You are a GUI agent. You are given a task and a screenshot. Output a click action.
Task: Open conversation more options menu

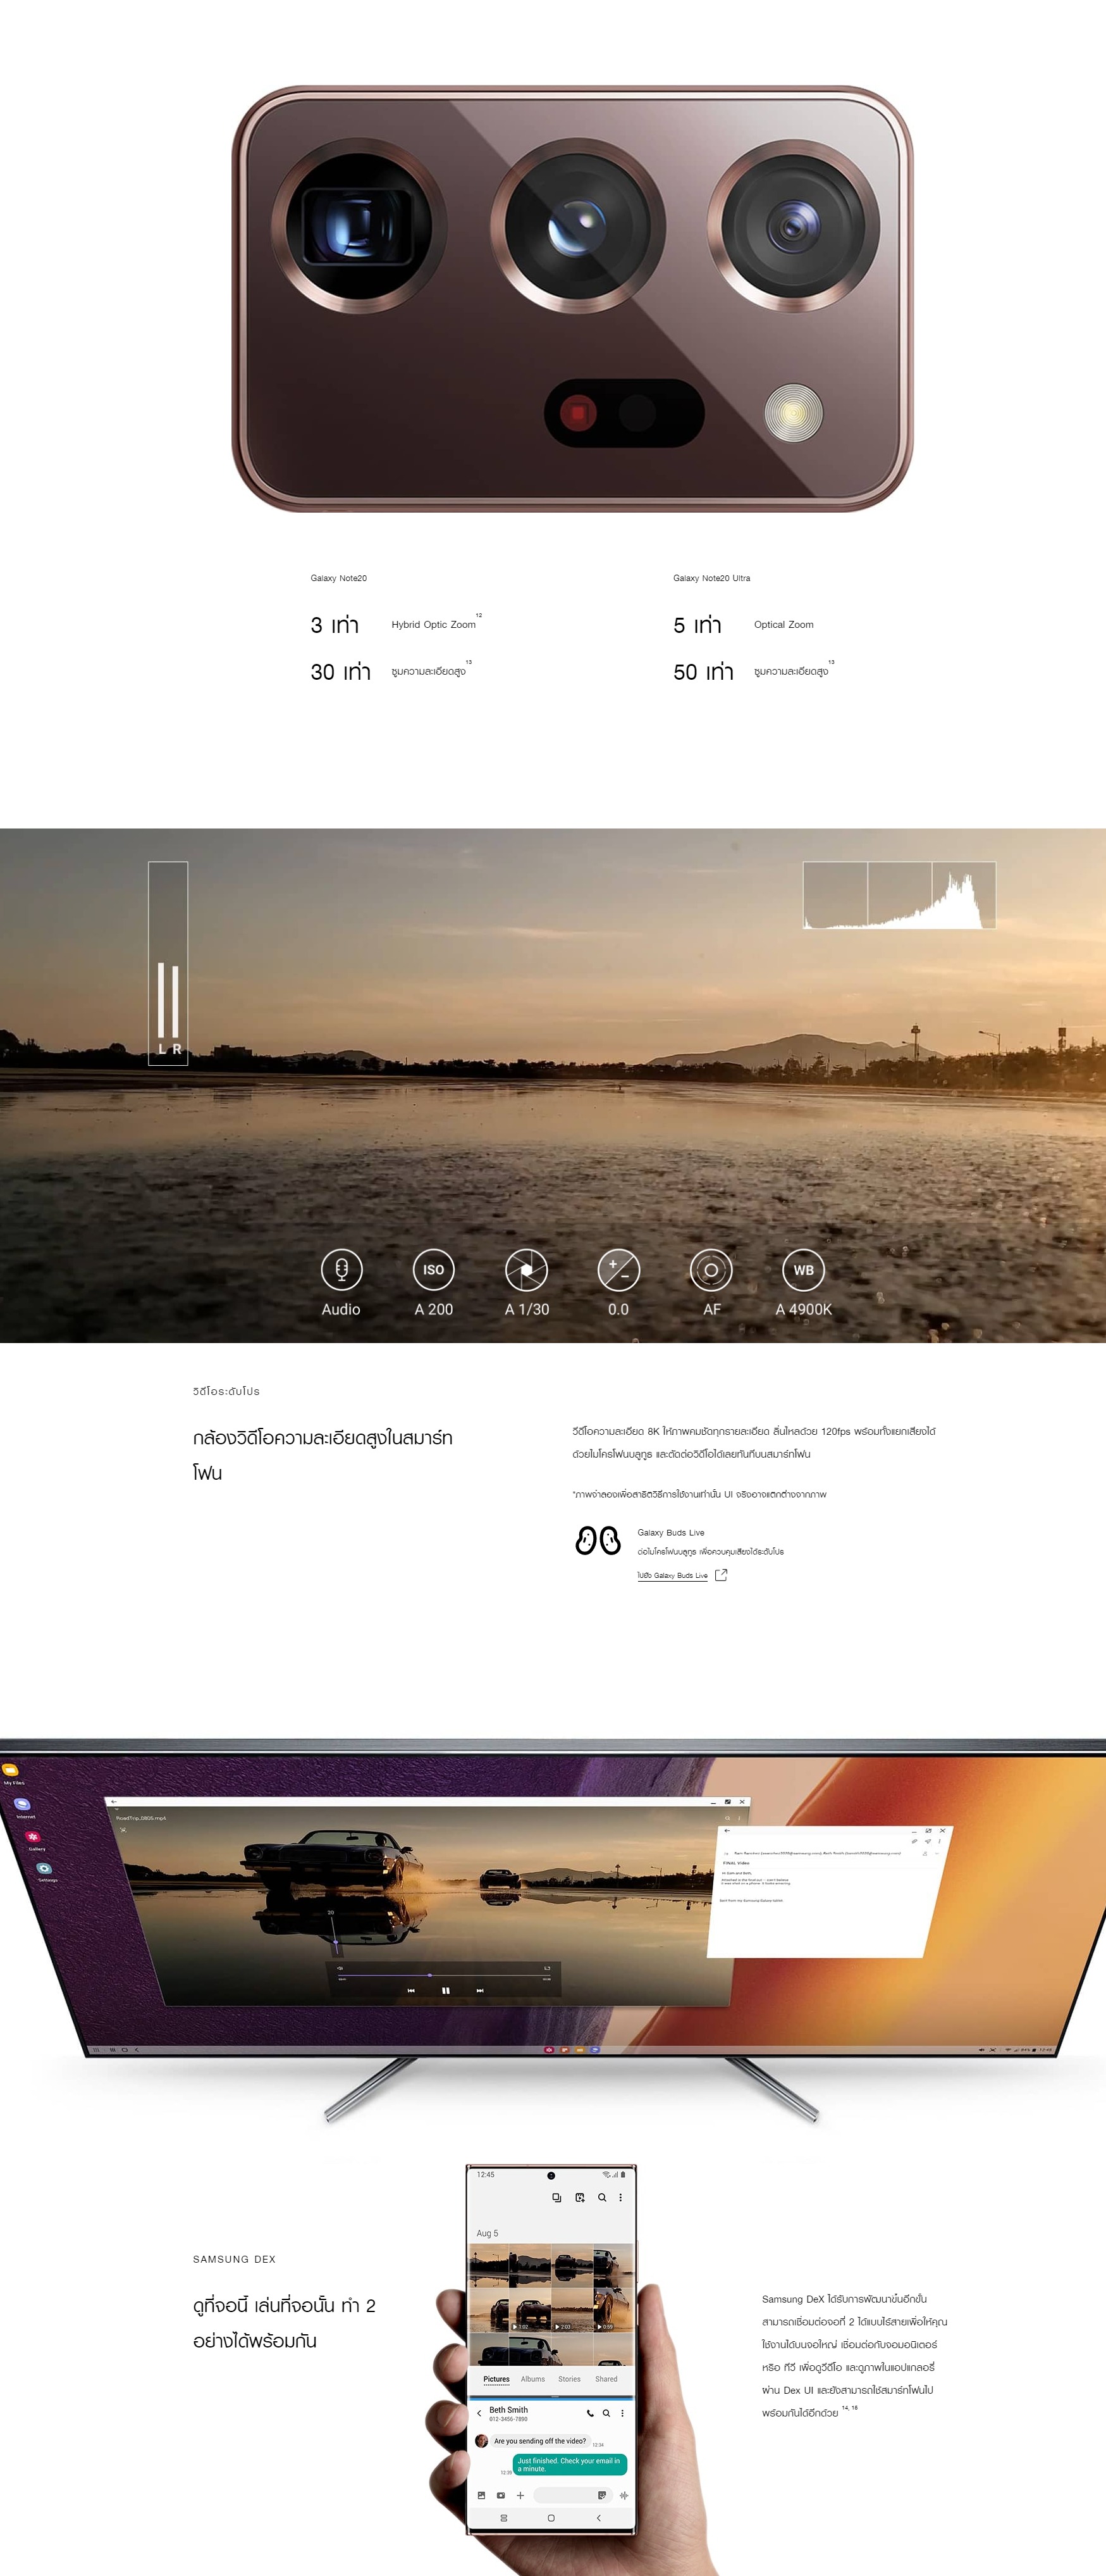pyautogui.click(x=622, y=2413)
